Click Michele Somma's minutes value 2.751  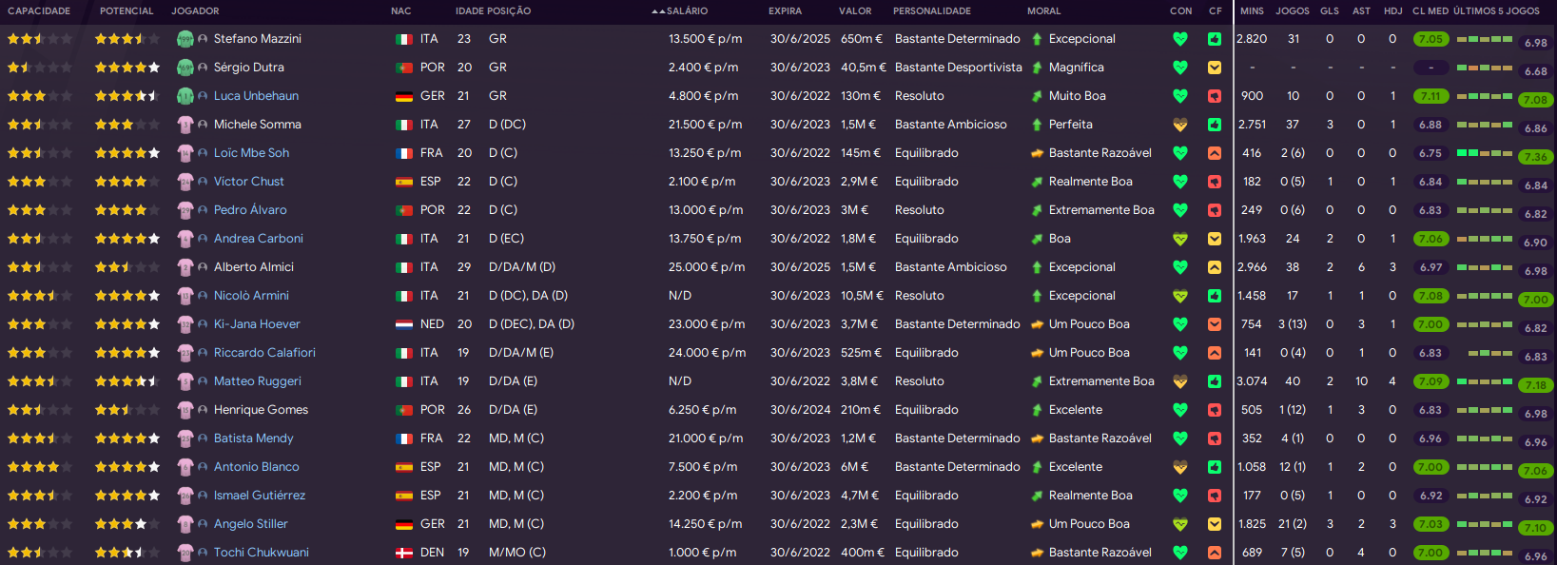(1252, 125)
